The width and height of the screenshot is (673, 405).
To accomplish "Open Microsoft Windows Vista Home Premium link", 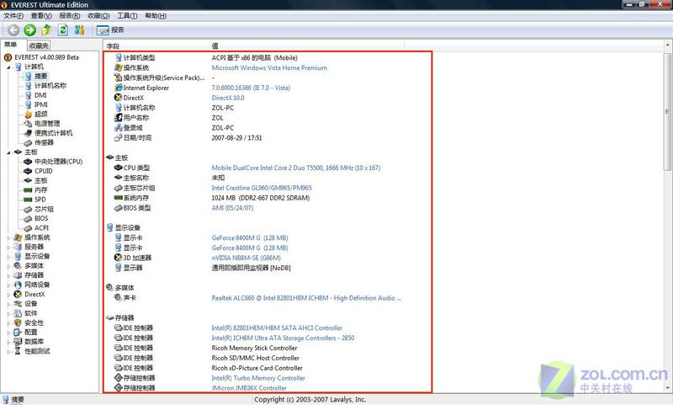I will click(269, 68).
